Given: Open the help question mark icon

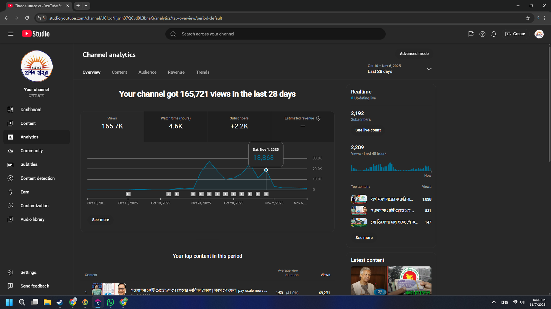Looking at the screenshot, I should [482, 34].
